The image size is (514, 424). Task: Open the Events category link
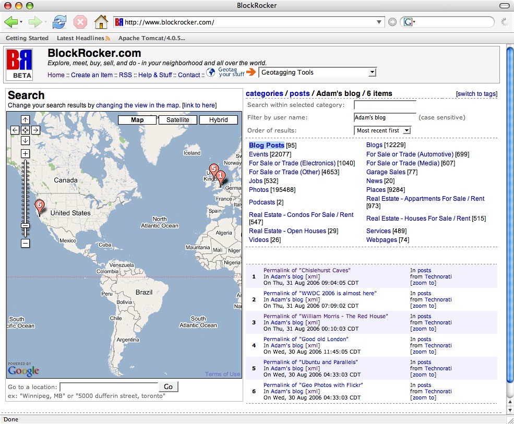(259, 154)
